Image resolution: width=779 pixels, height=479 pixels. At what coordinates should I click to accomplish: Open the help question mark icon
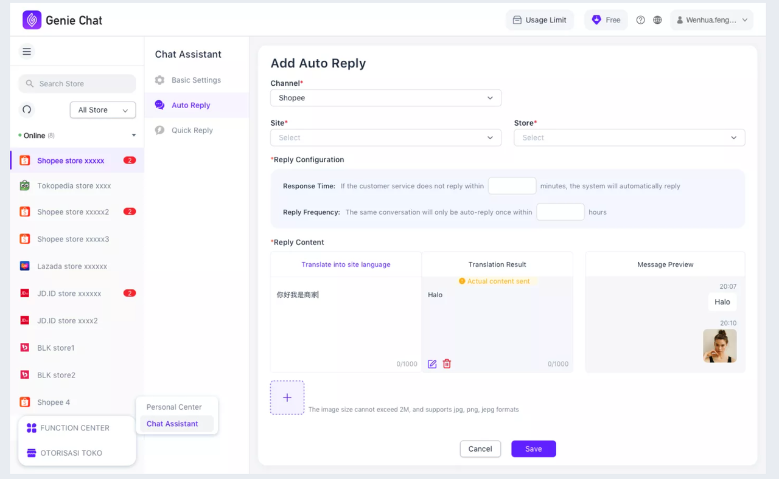click(x=640, y=20)
